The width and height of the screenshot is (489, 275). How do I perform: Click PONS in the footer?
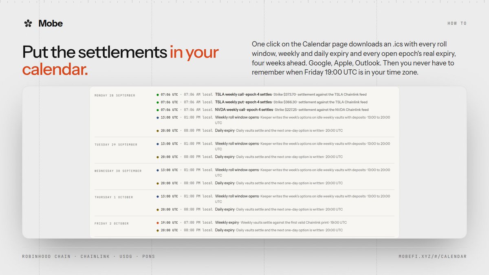(148, 256)
